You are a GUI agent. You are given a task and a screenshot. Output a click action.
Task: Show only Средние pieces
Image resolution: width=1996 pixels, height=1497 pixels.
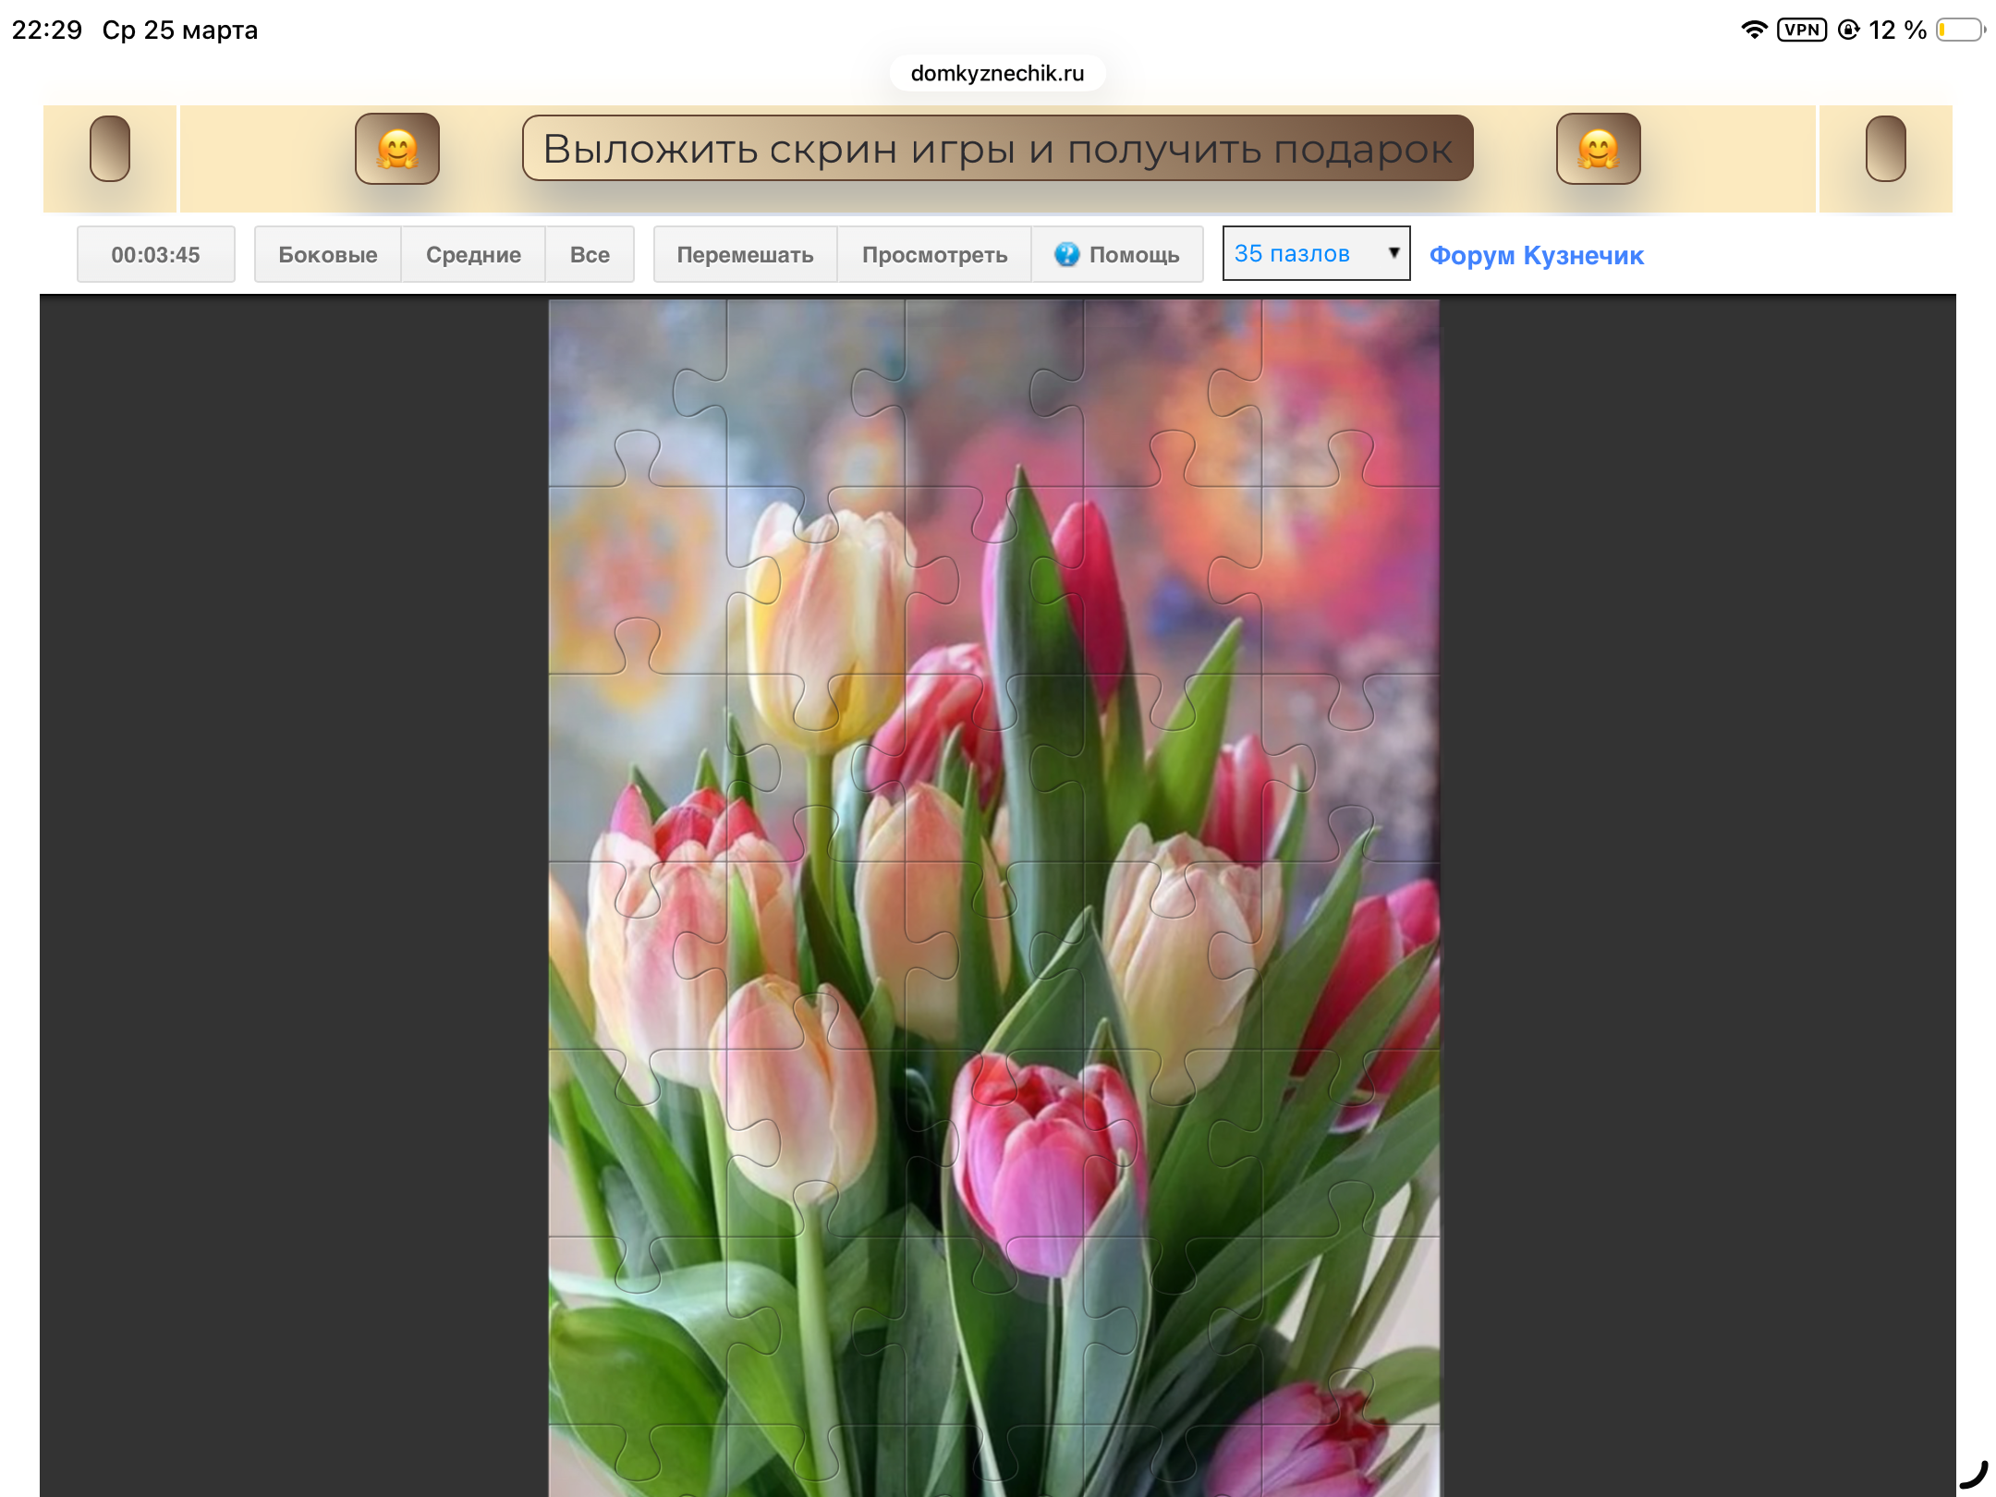point(473,254)
